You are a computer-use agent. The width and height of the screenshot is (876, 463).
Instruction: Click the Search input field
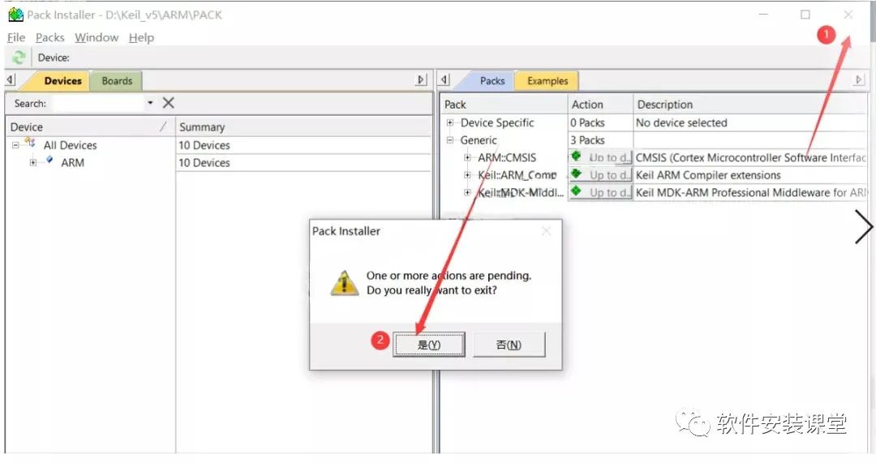tap(98, 103)
